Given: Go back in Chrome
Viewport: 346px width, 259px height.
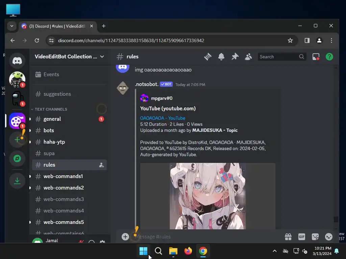Looking at the screenshot, I should tap(13, 40).
